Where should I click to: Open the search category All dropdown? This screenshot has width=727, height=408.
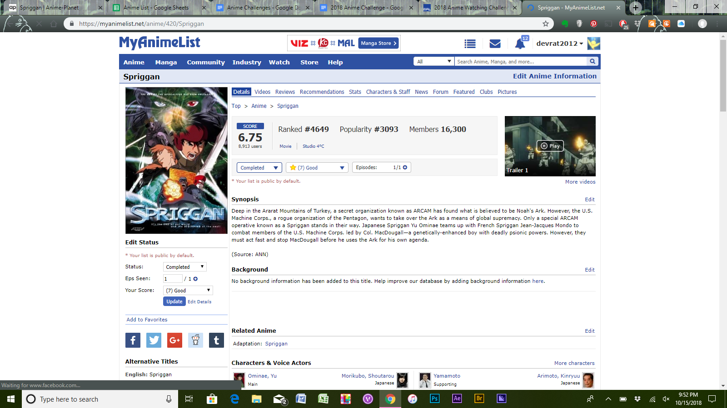[434, 61]
